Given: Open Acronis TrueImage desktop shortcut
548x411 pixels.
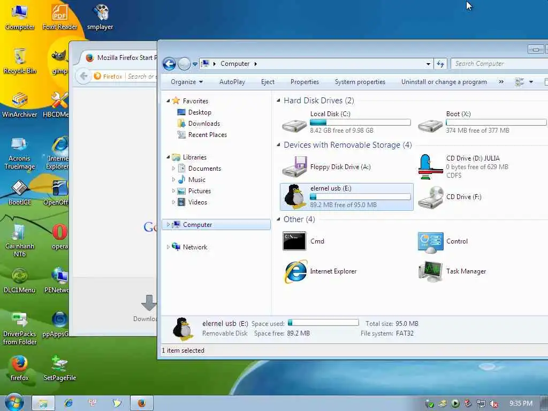Looking at the screenshot, I should pyautogui.click(x=20, y=153).
